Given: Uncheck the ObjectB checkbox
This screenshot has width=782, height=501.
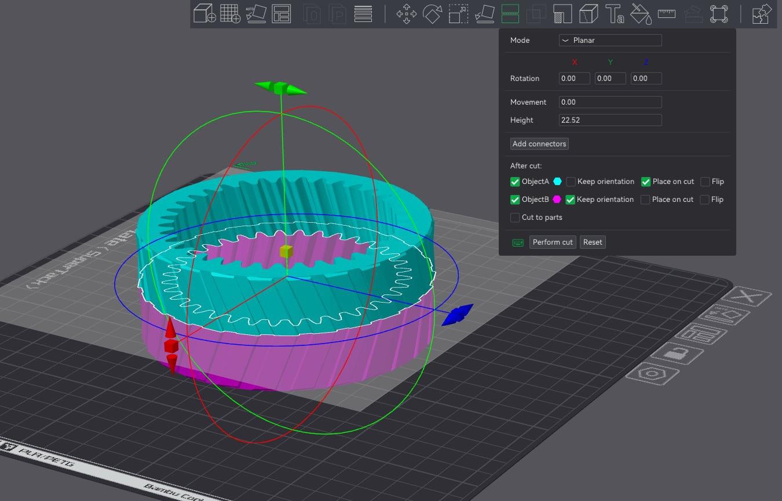Looking at the screenshot, I should pos(515,200).
